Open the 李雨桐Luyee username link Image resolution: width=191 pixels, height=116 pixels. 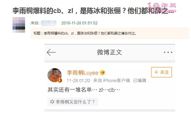[83, 73]
